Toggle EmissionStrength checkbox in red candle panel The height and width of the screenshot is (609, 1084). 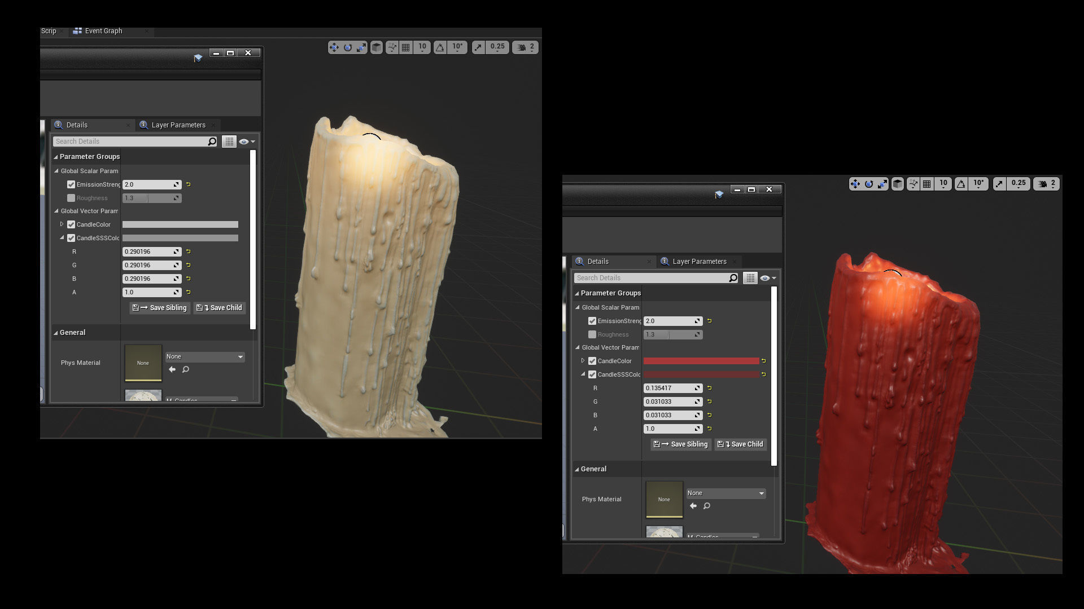592,321
